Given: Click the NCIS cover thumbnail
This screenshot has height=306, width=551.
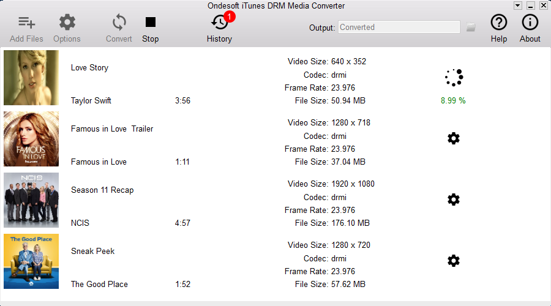Looking at the screenshot, I should pos(31,200).
